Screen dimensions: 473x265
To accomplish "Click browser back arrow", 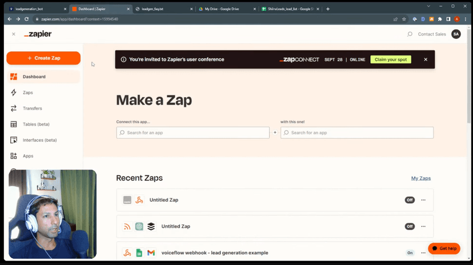I will click(10, 19).
